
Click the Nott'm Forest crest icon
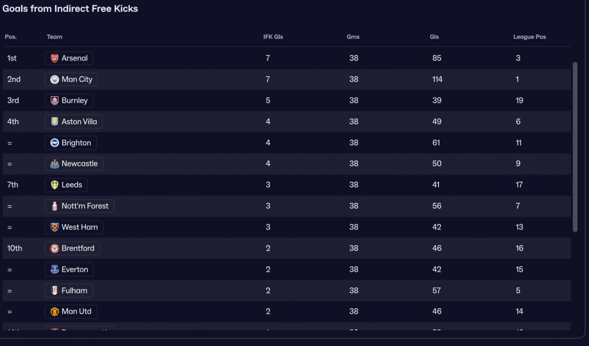point(55,206)
